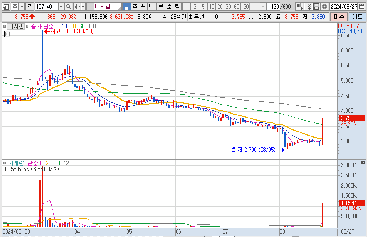Click the volume value 1,156,696 in the quote bar
Viewport: 367px width, 237px height.
tap(96, 17)
